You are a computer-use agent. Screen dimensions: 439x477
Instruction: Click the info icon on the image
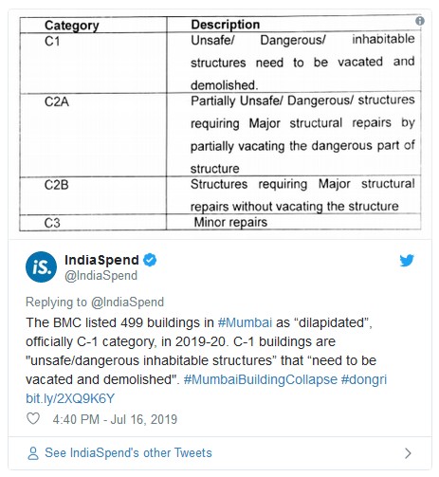click(x=420, y=21)
